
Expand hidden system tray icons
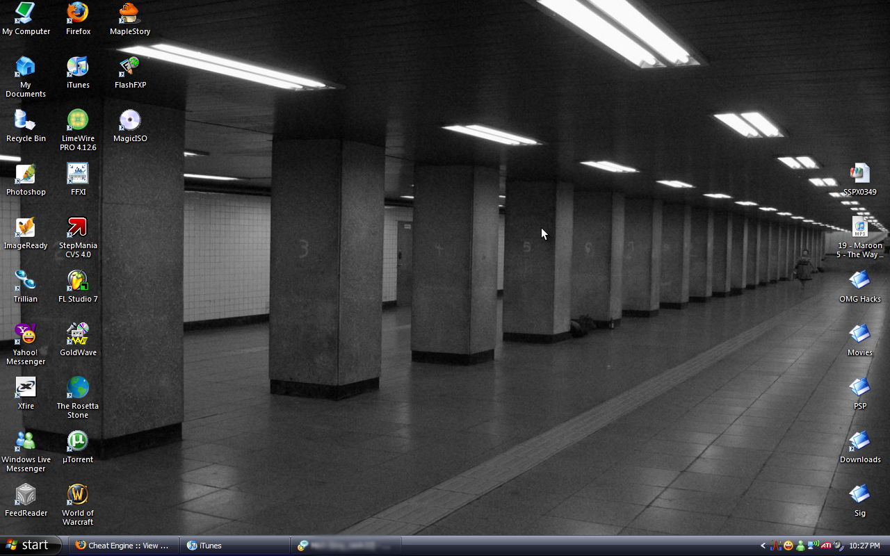click(763, 546)
